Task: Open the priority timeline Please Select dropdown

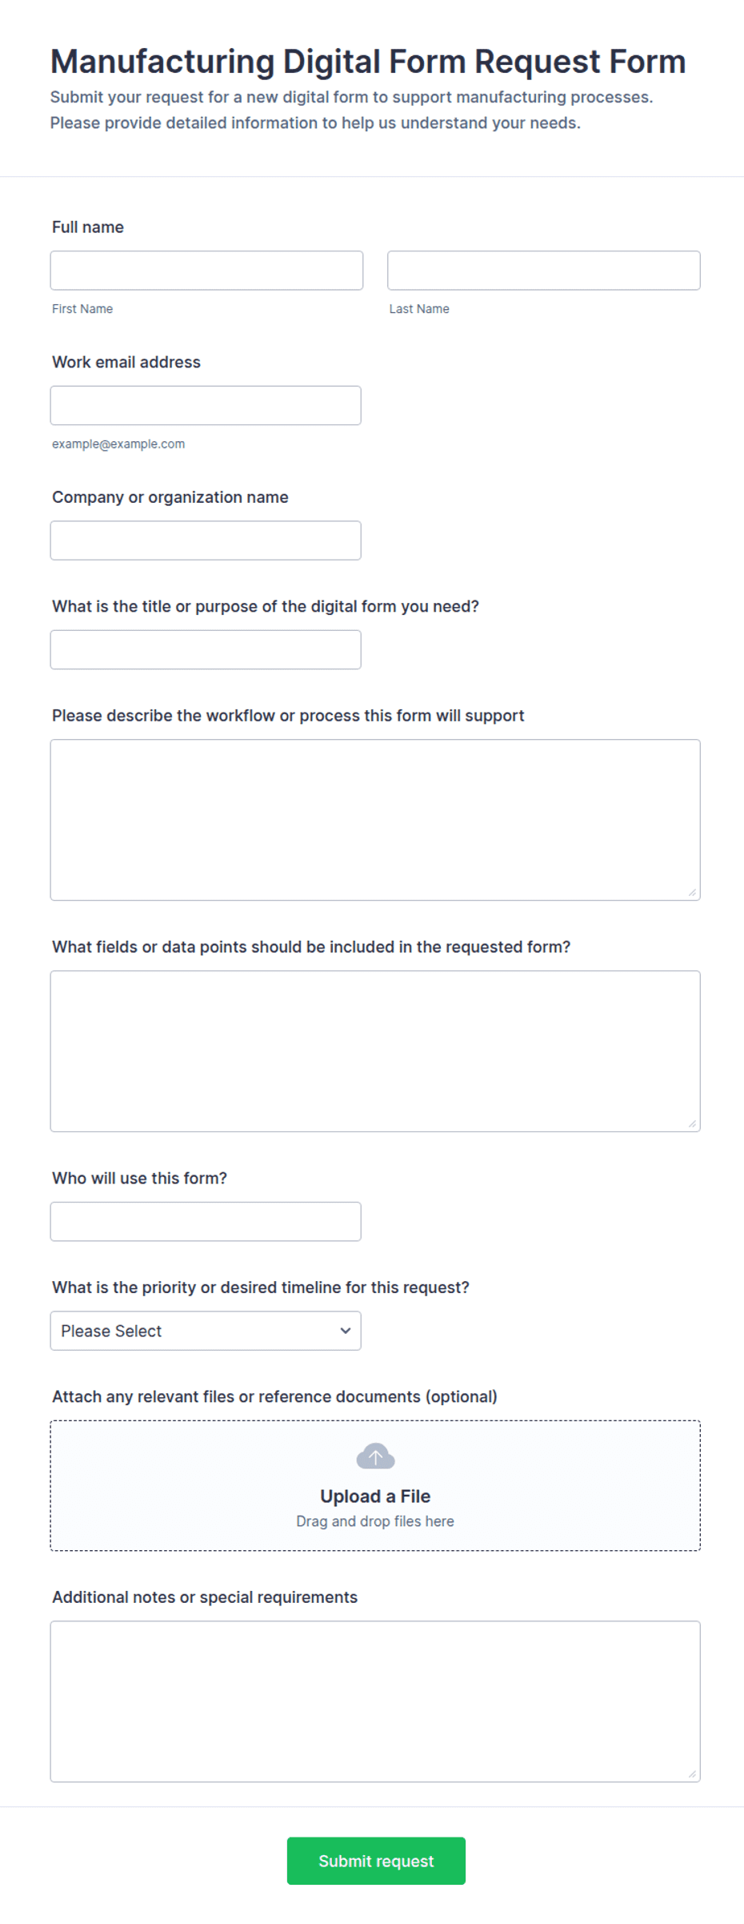Action: pos(206,1330)
